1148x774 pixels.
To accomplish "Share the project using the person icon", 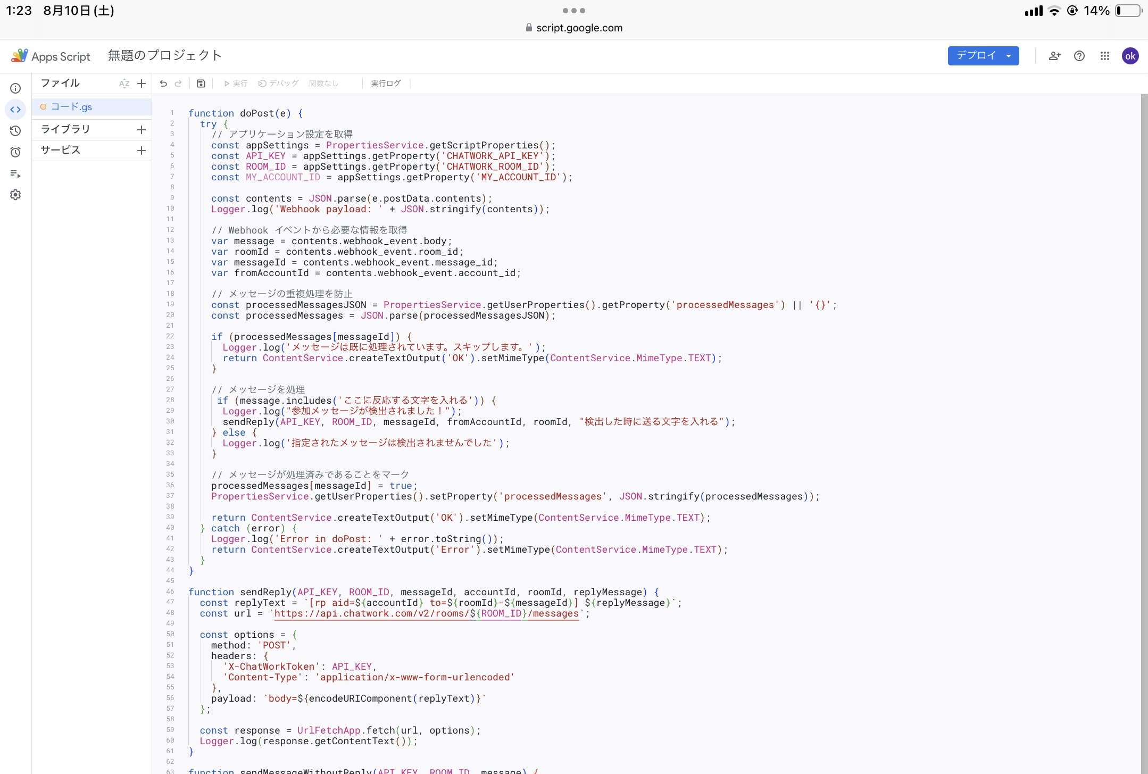I will point(1055,56).
